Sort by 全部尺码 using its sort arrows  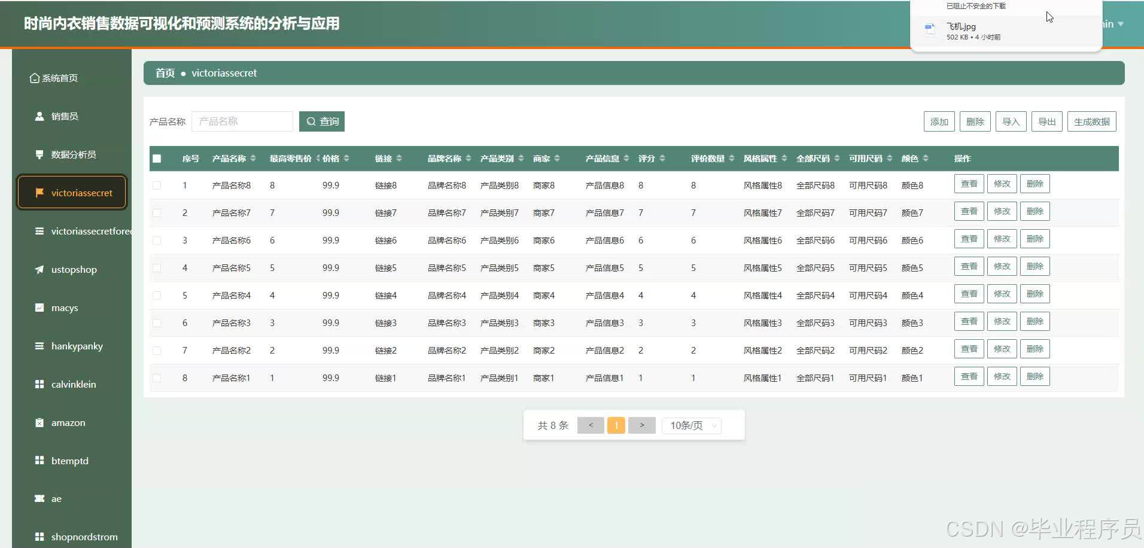pyautogui.click(x=837, y=159)
